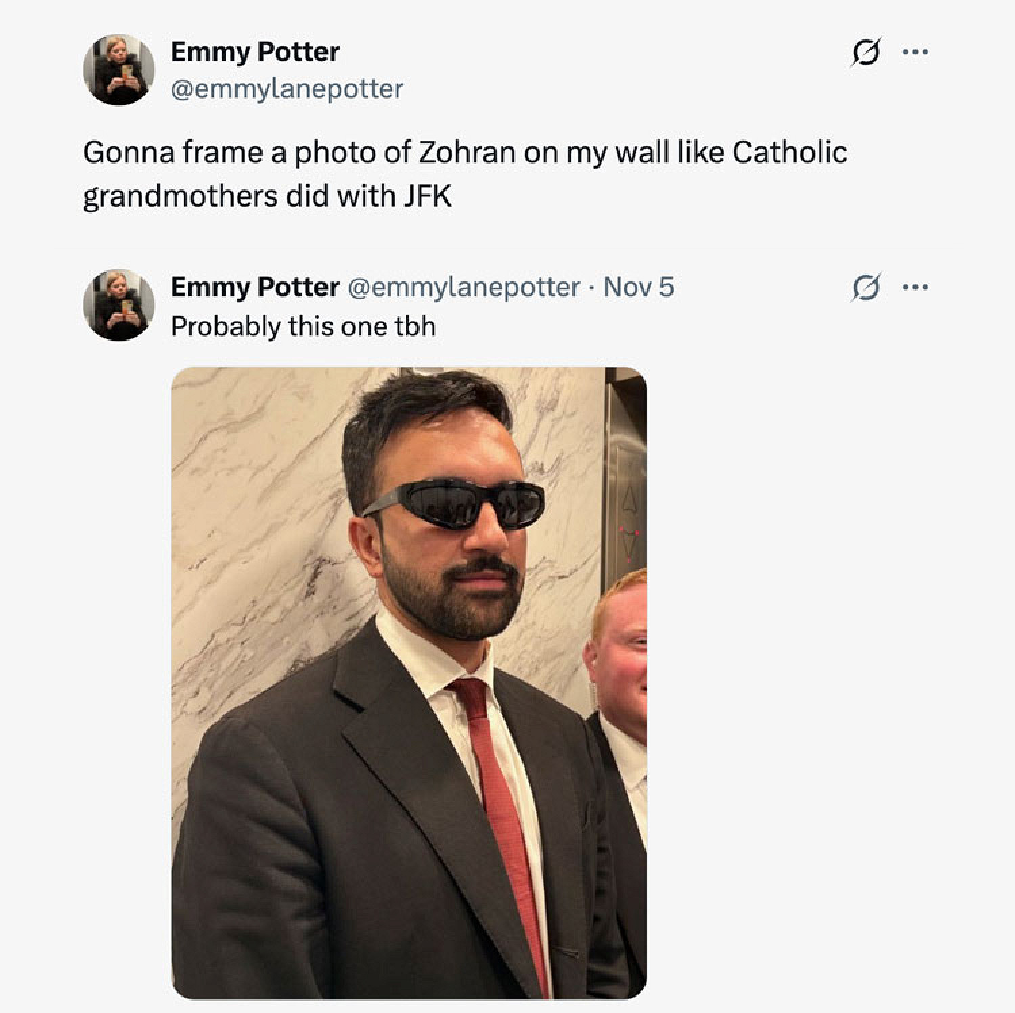Click the reply text "Probably this one tbh"

point(302,327)
